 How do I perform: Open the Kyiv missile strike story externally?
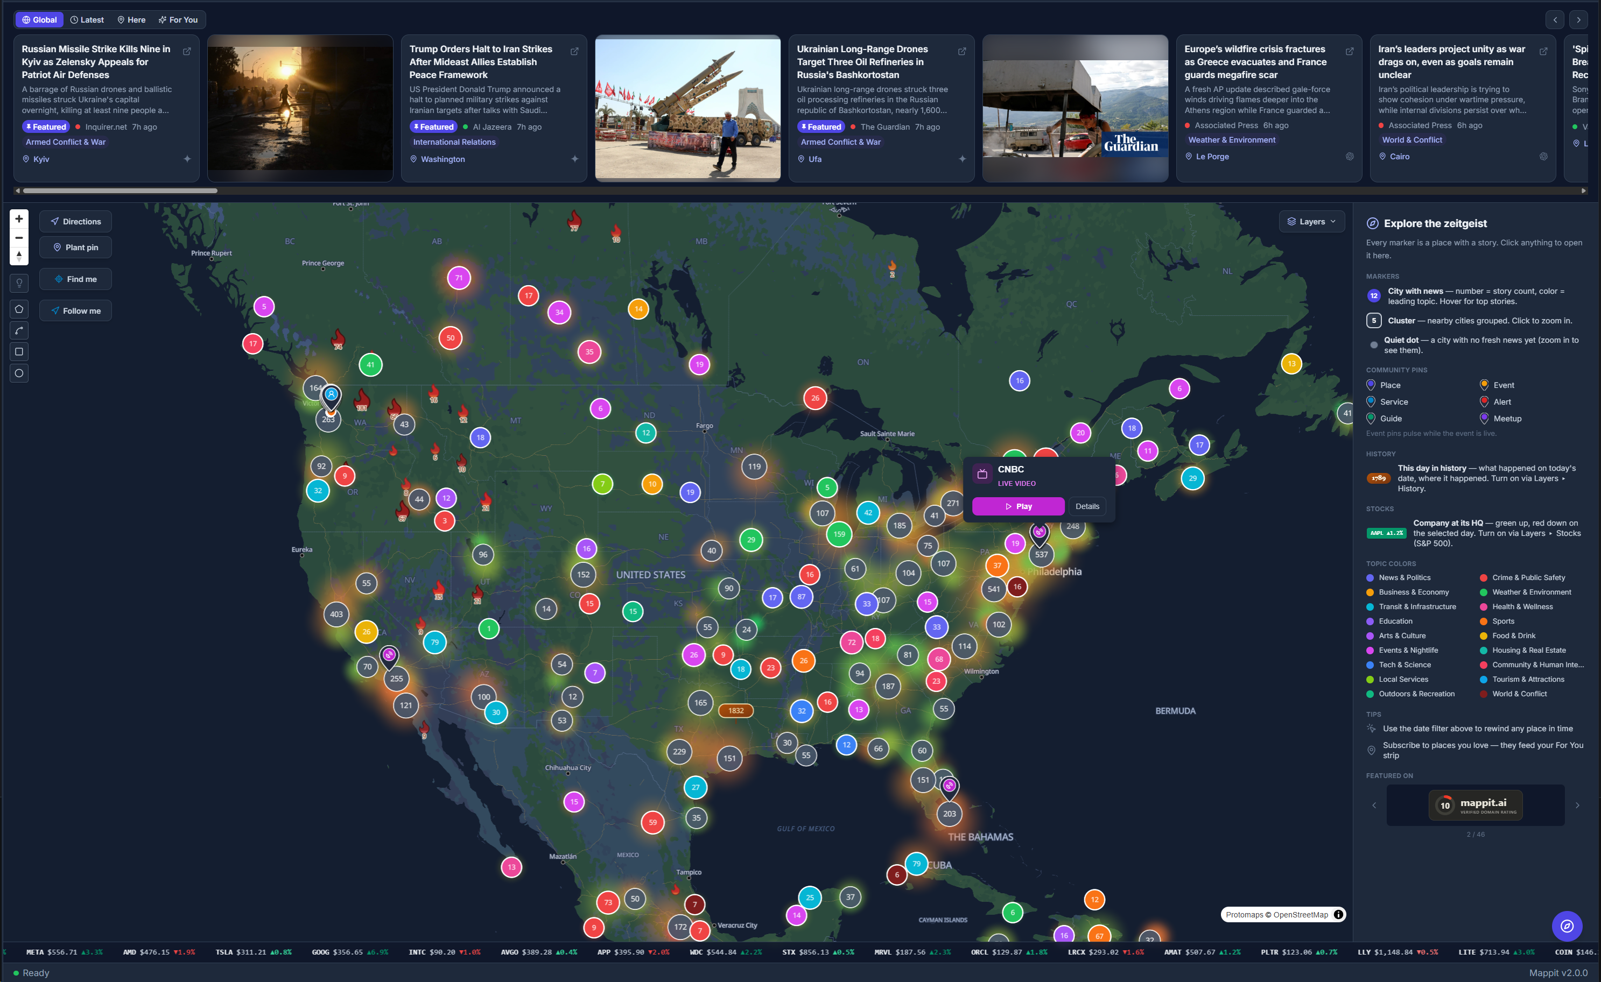tap(186, 51)
